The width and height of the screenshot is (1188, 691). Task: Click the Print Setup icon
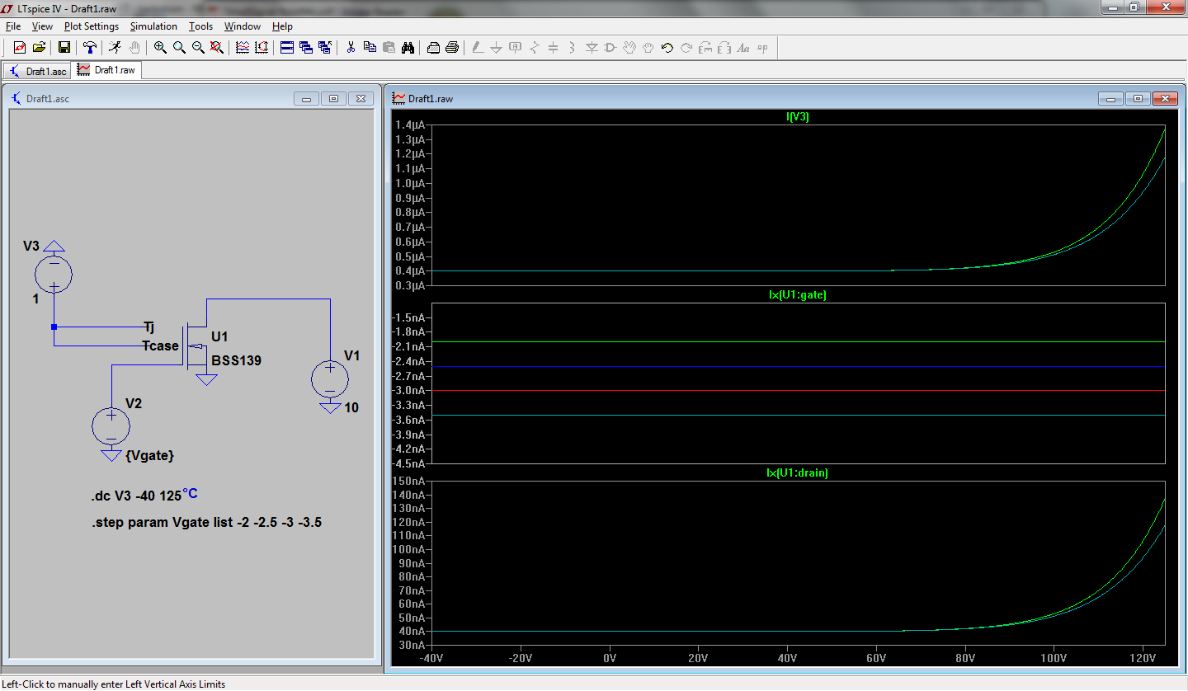click(x=433, y=48)
